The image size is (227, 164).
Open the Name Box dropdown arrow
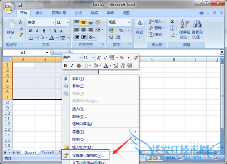coord(47,53)
